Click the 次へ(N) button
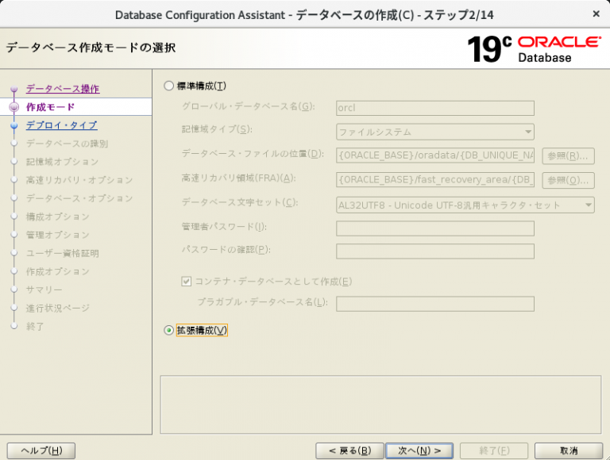This screenshot has height=460, width=610. click(x=419, y=450)
